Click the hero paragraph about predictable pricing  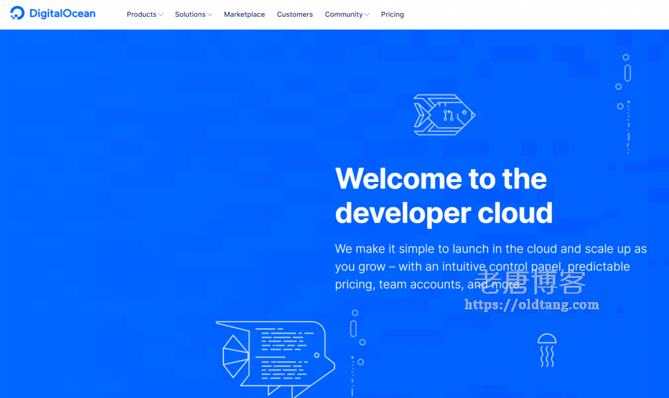click(490, 266)
